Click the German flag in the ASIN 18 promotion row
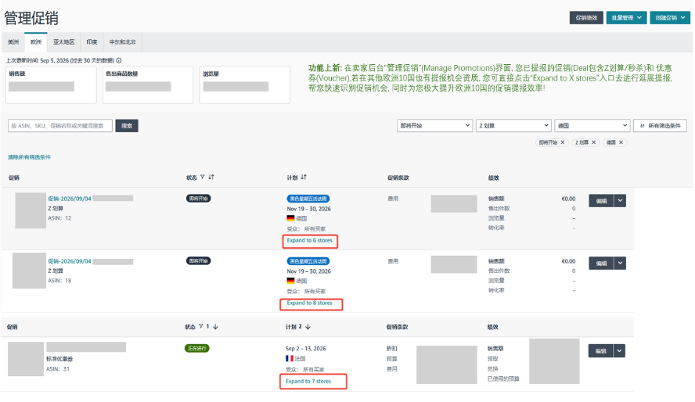Screen dimensions: 695x402 point(290,281)
